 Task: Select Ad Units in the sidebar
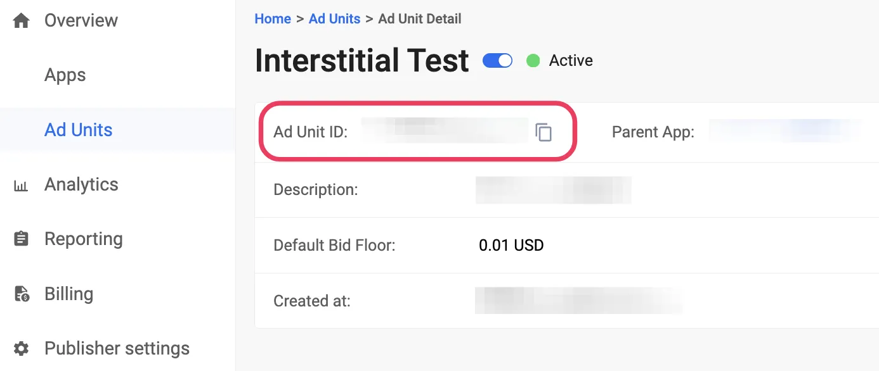tap(78, 130)
